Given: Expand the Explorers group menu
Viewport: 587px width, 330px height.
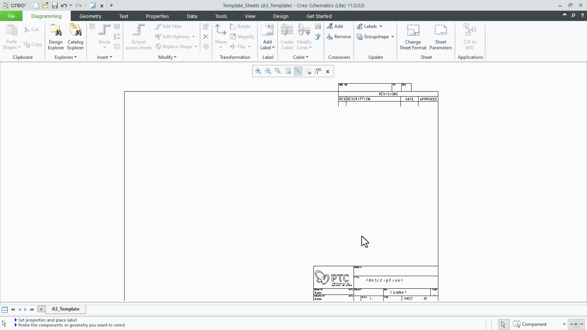Looking at the screenshot, I should pos(65,57).
